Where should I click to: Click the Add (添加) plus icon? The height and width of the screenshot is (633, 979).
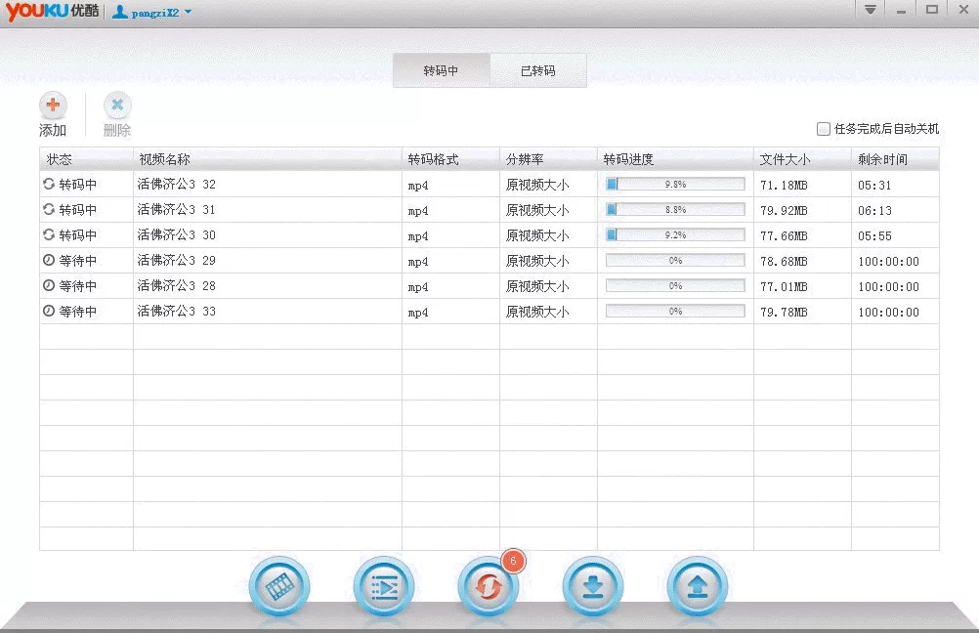[53, 105]
